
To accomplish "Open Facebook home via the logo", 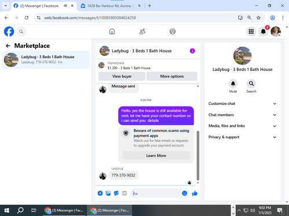I will (x=9, y=32).
